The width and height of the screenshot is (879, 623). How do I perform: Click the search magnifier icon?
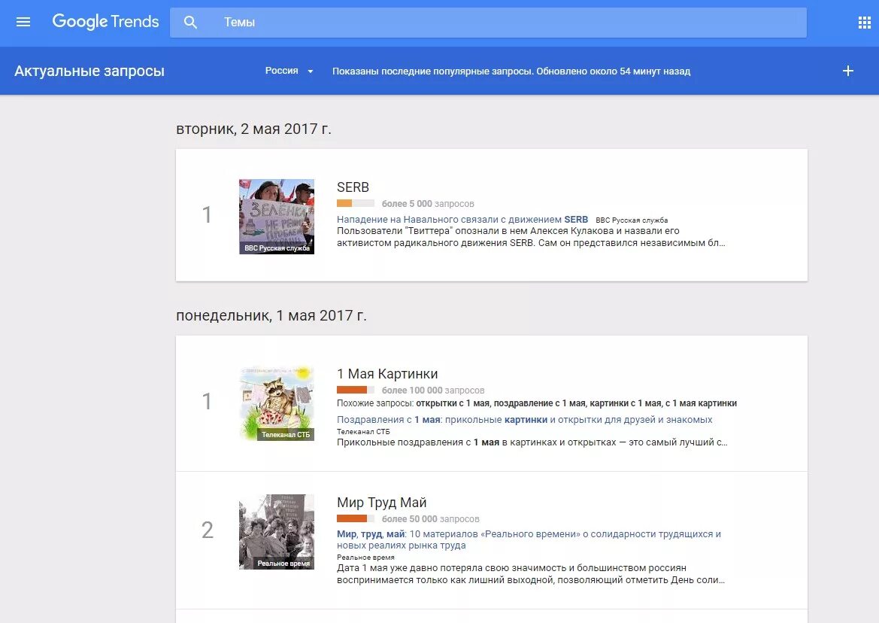click(x=190, y=23)
